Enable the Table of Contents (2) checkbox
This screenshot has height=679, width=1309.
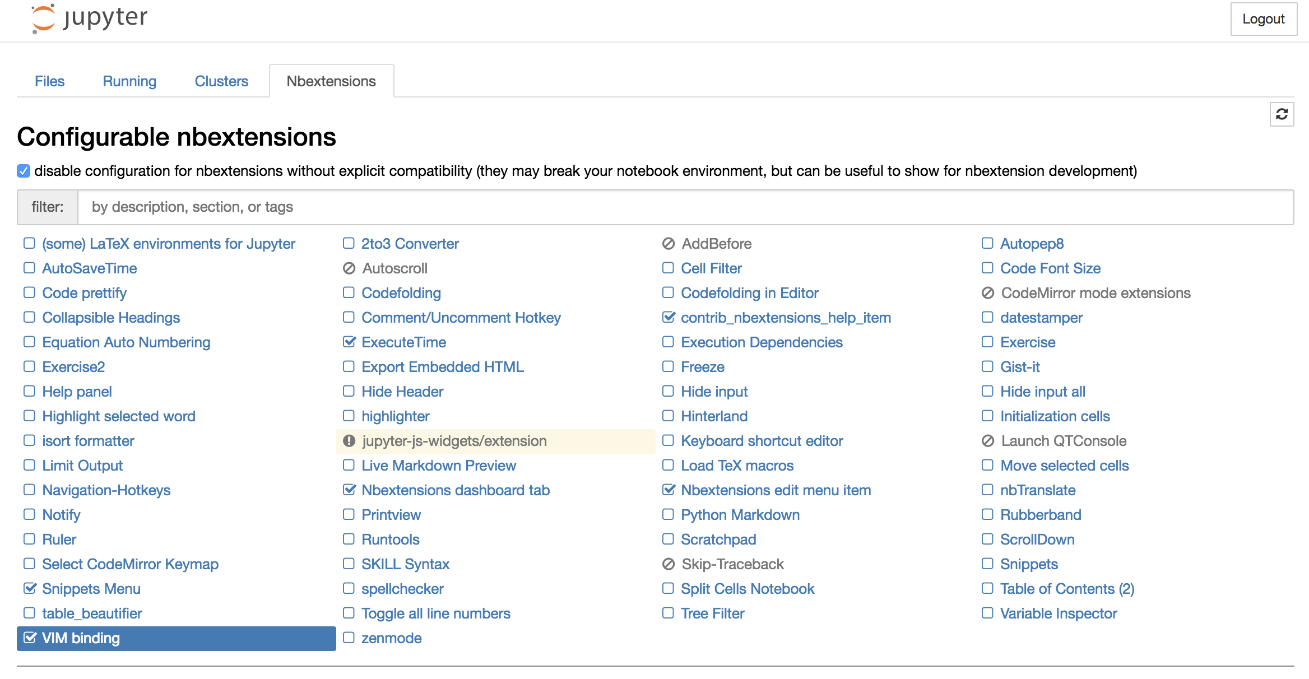click(987, 588)
